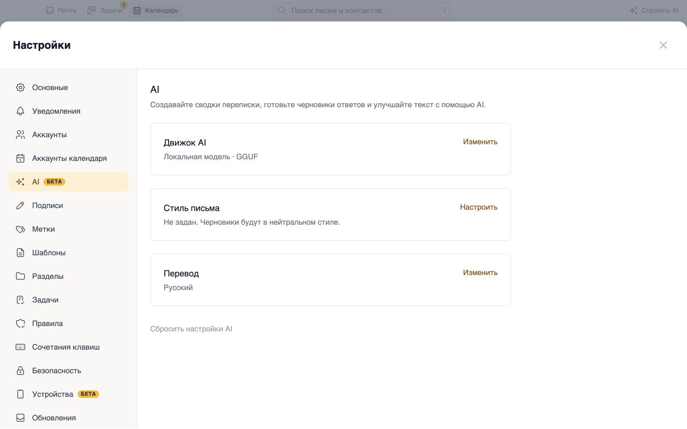Open the Аккаунты календаря section
Image resolution: width=687 pixels, height=429 pixels.
(x=68, y=158)
